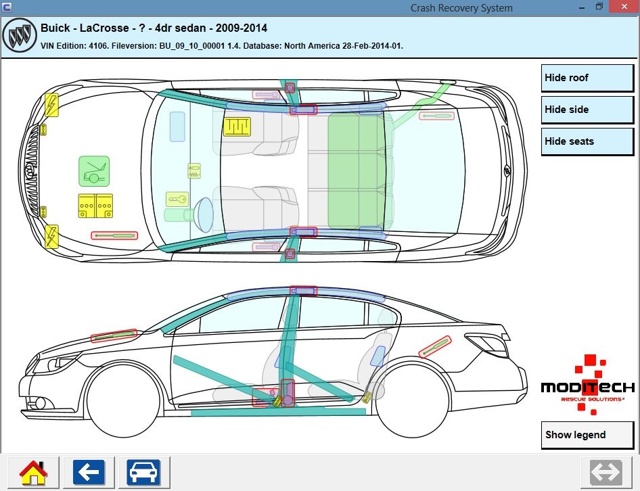The image size is (640, 491).
Task: Toggle Hide side
Action: click(586, 109)
